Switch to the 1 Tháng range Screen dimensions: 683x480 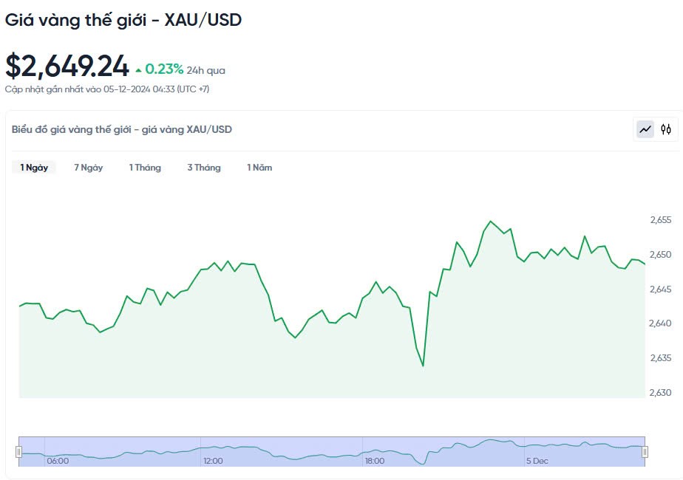145,168
